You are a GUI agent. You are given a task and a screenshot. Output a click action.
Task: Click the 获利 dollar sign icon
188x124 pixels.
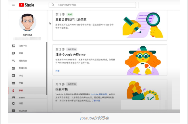13,91
